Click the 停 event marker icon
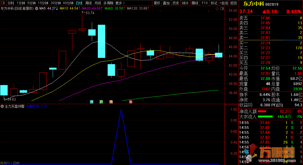This screenshot has width=303, height=165. [x=92, y=102]
